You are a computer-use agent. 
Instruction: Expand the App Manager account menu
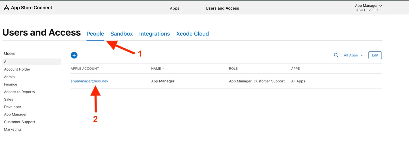368,6
